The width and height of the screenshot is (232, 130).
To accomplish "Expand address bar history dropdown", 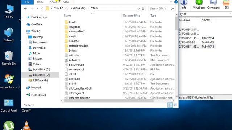I will tap(138, 9).
